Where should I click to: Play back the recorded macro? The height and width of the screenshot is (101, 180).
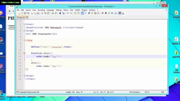tap(109, 13)
